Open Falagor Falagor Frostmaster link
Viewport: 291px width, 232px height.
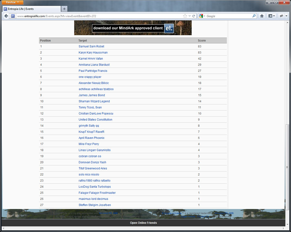pyautogui.click(x=97, y=193)
